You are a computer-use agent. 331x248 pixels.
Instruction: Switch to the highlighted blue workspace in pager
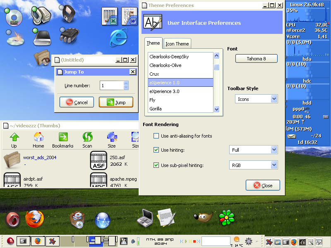pyautogui.click(x=96, y=241)
